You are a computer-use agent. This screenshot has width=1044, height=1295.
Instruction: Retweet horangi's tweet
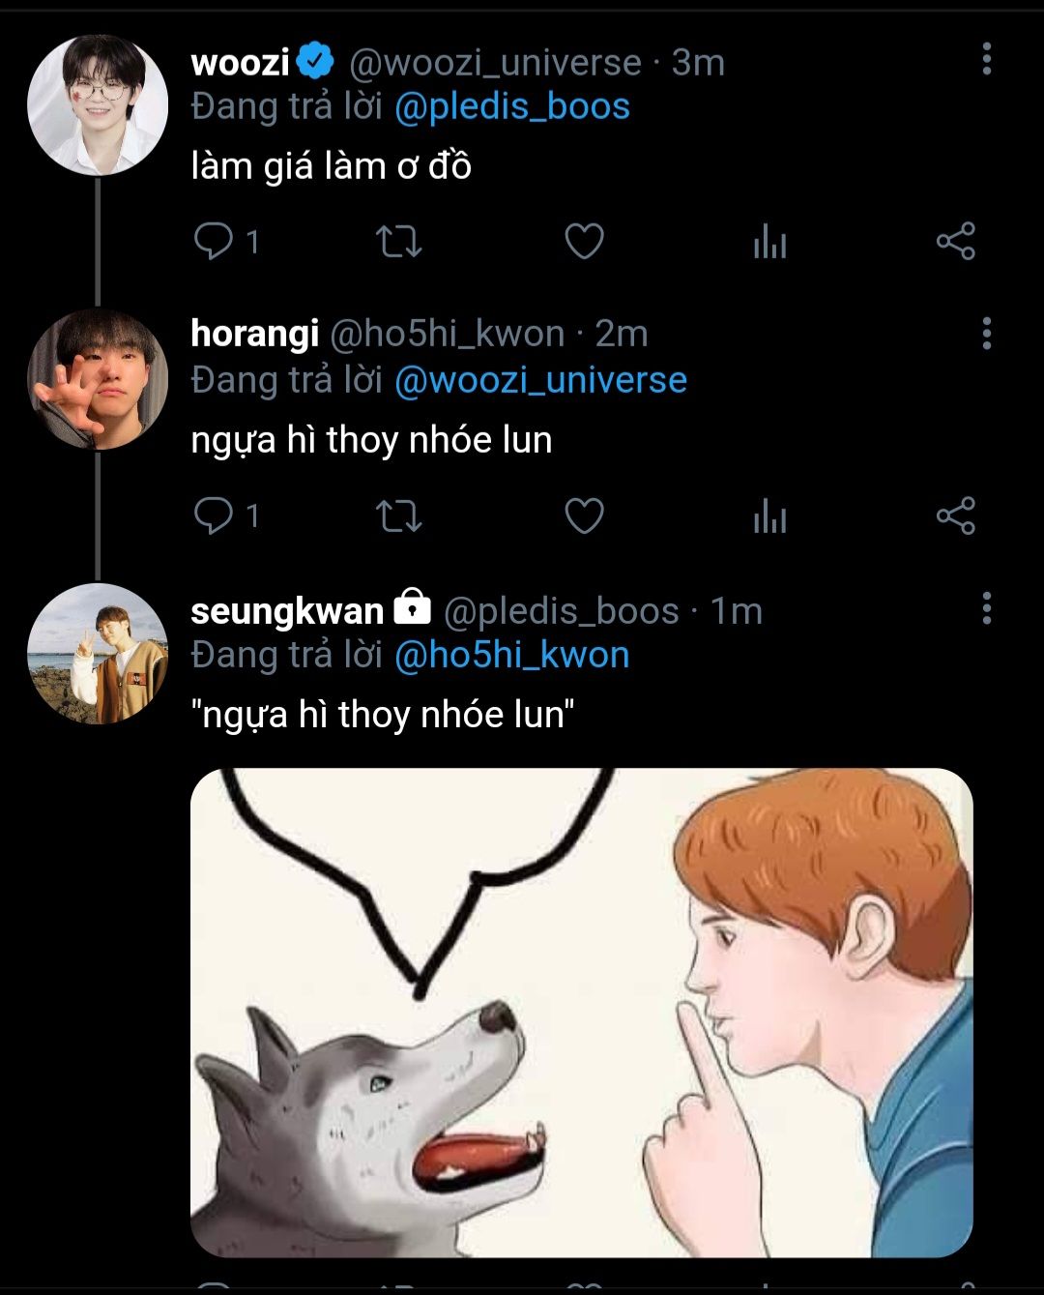(x=398, y=515)
